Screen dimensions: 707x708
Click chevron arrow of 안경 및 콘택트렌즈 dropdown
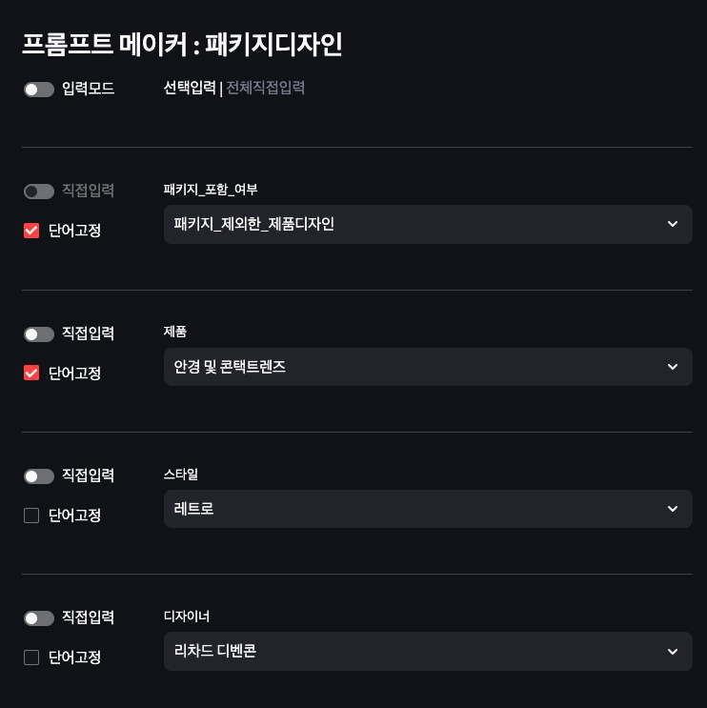pos(673,367)
